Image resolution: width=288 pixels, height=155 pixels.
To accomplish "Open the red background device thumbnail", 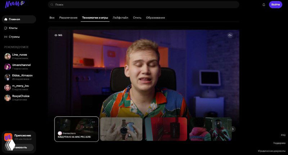I will 166,129.
